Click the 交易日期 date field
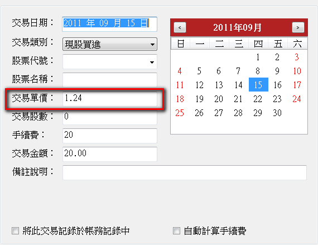318x245 pixels. (x=110, y=24)
